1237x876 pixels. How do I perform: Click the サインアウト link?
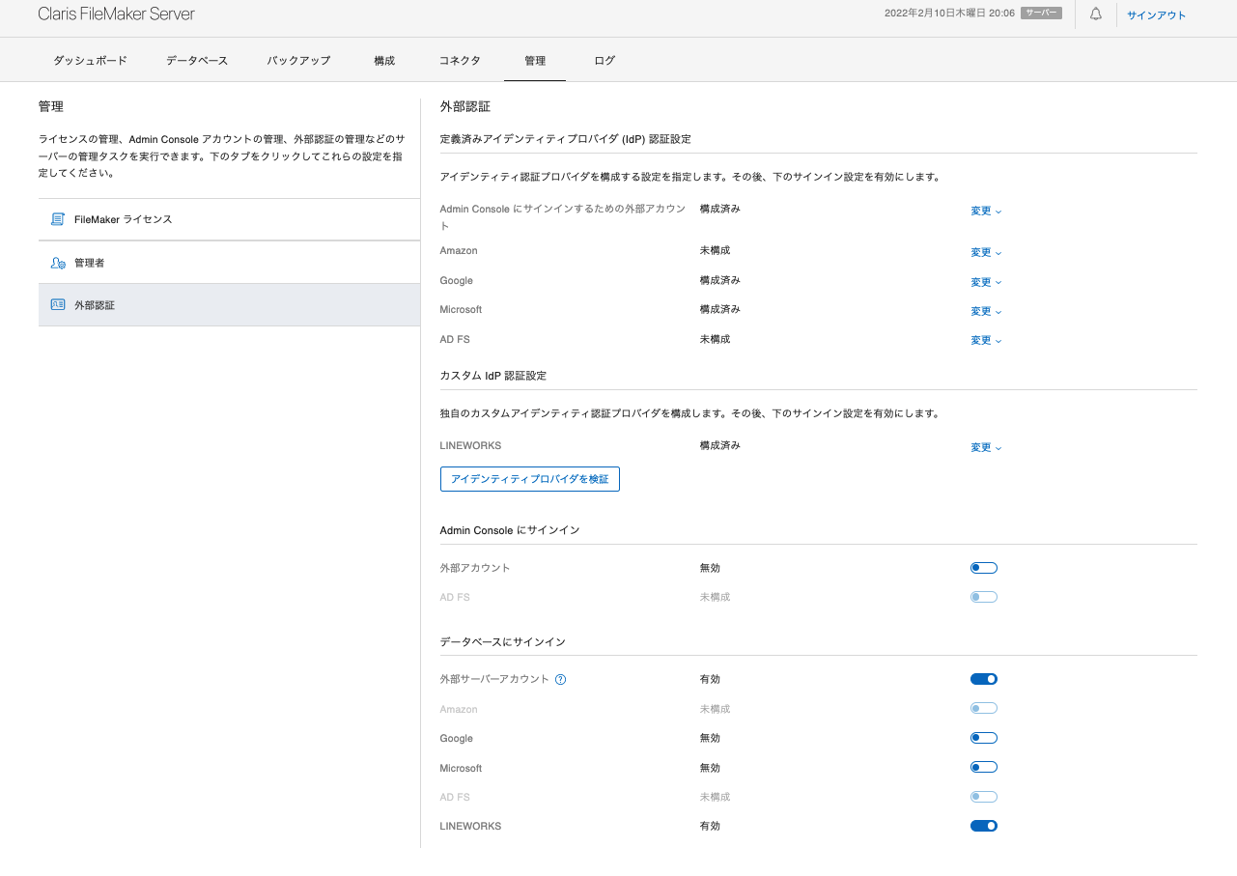(1157, 14)
